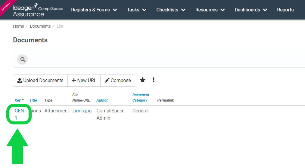Click the Documents breadcrumb link

click(40, 26)
